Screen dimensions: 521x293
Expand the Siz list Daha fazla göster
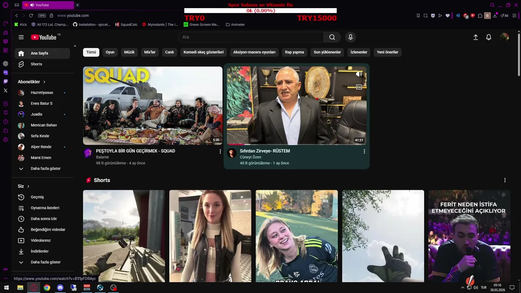tap(42, 262)
